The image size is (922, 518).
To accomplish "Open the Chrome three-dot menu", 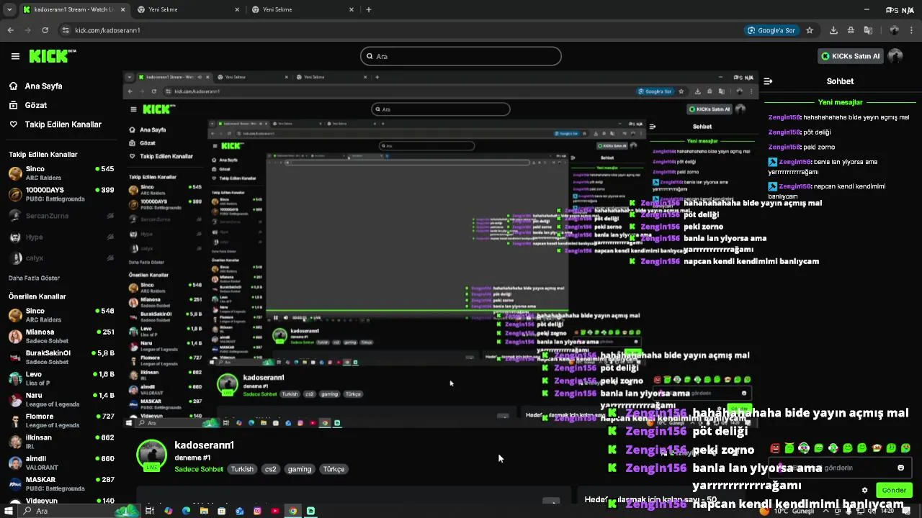I will click(x=912, y=30).
